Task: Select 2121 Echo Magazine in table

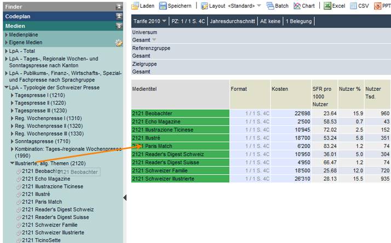Action: click(x=180, y=121)
